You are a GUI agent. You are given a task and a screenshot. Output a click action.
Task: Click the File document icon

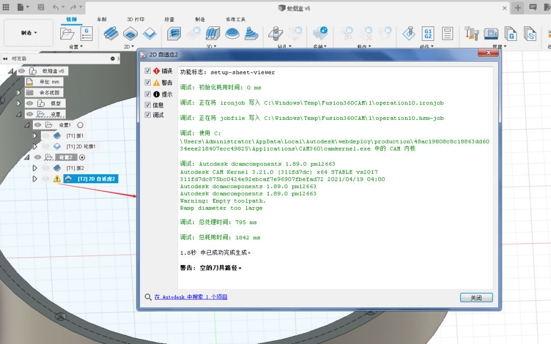(x=20, y=7)
